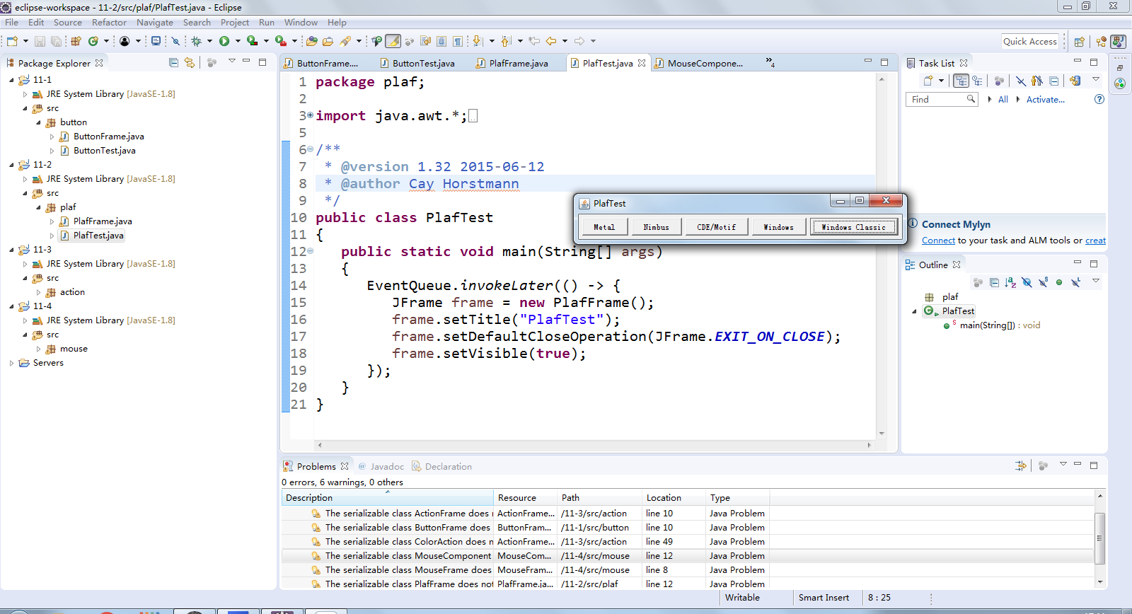Open the Java perspective button
This screenshot has width=1132, height=614.
click(1118, 41)
